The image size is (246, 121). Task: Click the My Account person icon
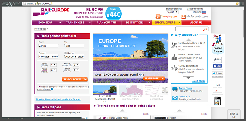click(183, 17)
